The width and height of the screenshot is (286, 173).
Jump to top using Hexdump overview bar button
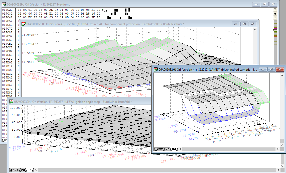pyautogui.click(x=275, y=9)
